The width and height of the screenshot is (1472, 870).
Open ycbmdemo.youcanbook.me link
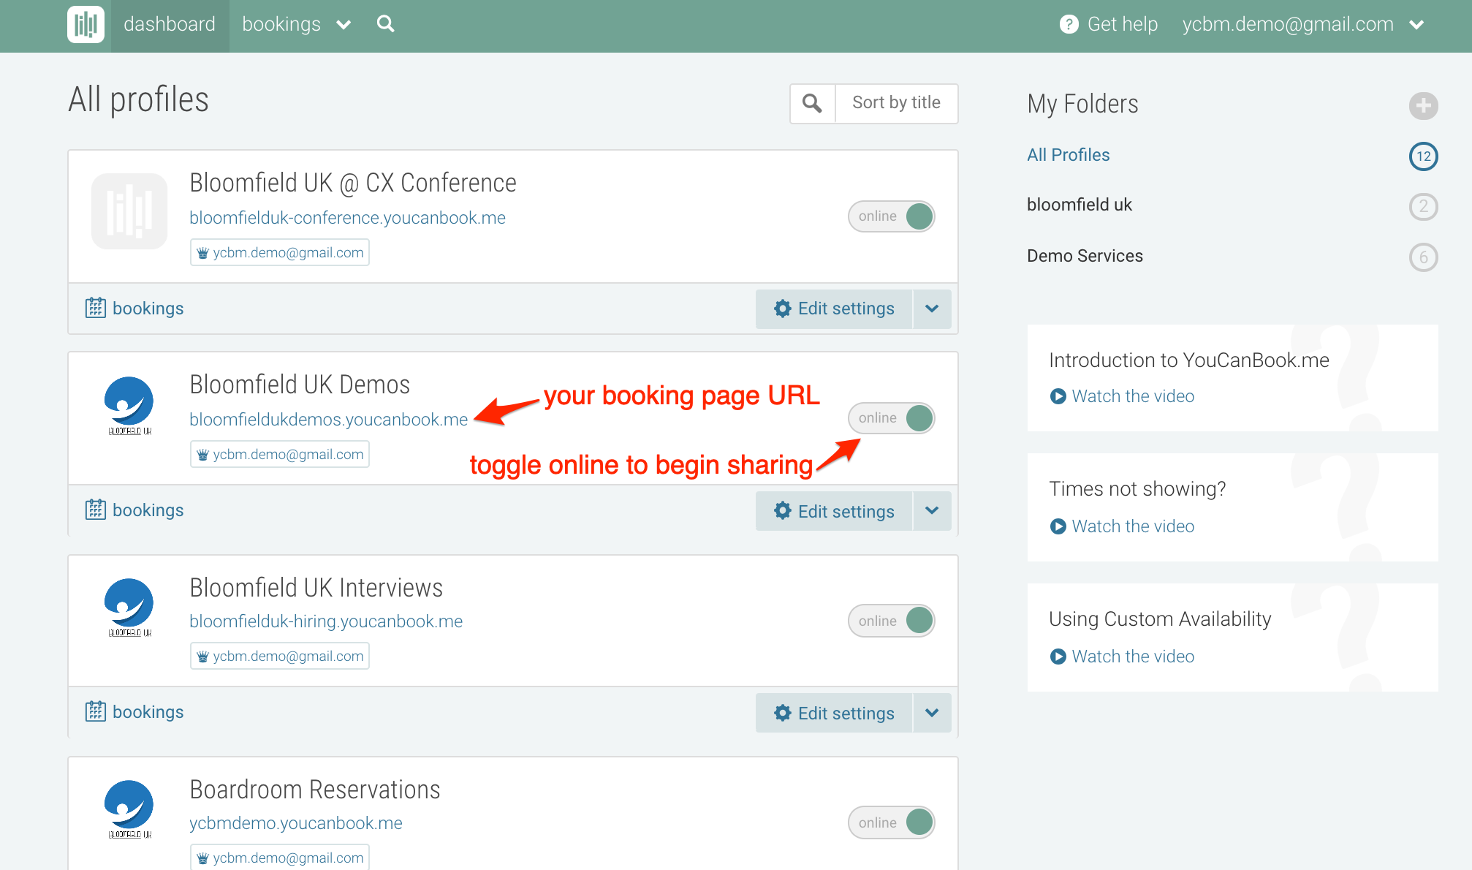pyautogui.click(x=295, y=823)
